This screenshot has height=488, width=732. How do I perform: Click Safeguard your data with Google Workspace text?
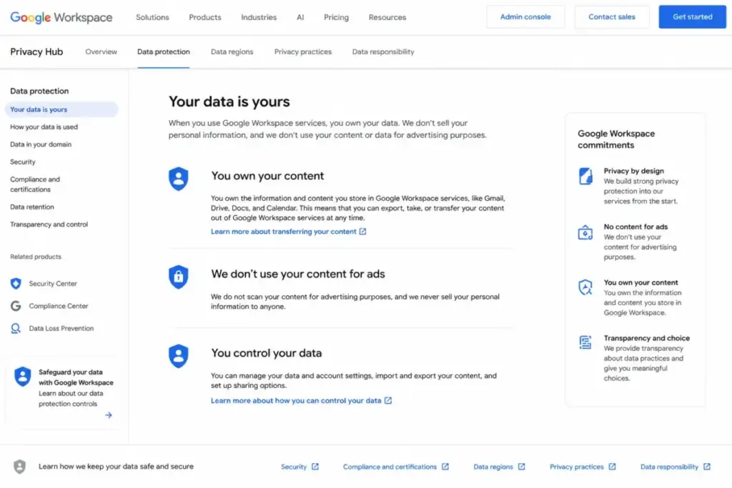coord(76,377)
